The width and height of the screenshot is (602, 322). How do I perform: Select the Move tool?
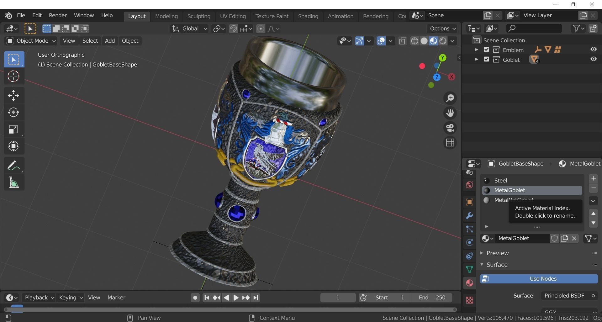[14, 96]
